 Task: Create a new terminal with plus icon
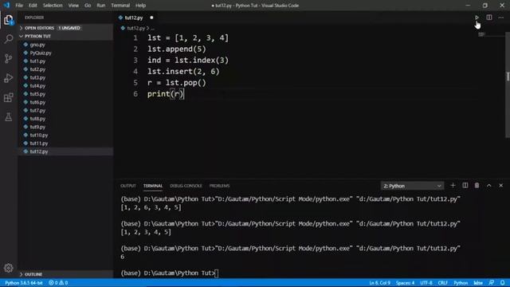(x=453, y=186)
